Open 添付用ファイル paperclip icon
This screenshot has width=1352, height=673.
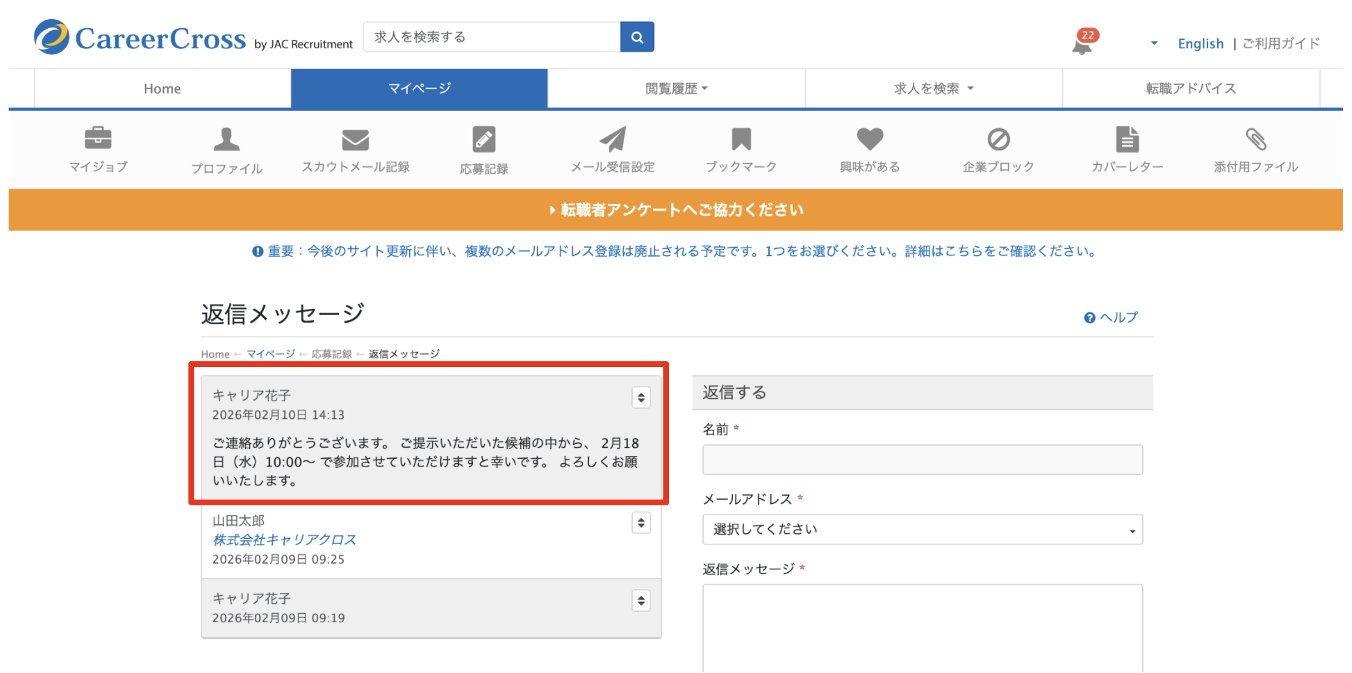(1256, 139)
